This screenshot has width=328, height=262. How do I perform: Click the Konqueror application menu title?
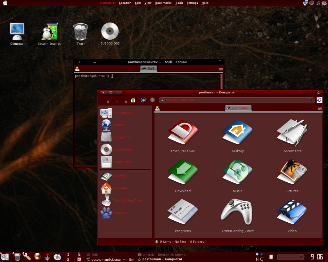point(108,3)
